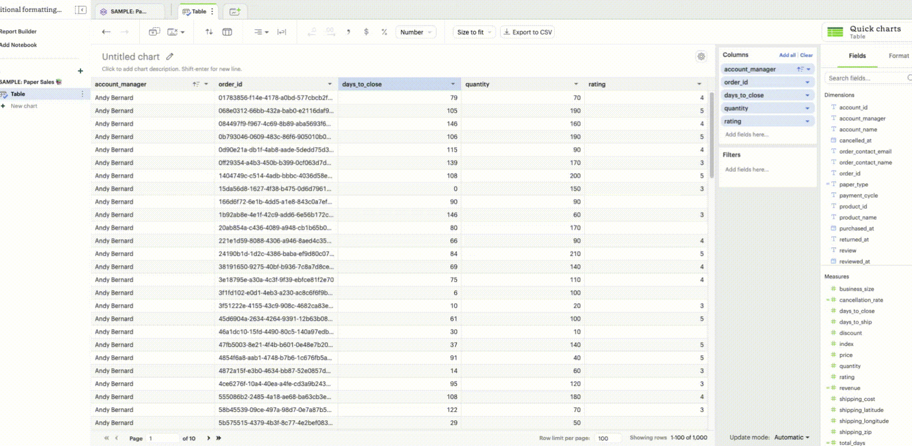Click the undo back arrow
Image resolution: width=912 pixels, height=446 pixels.
click(106, 32)
